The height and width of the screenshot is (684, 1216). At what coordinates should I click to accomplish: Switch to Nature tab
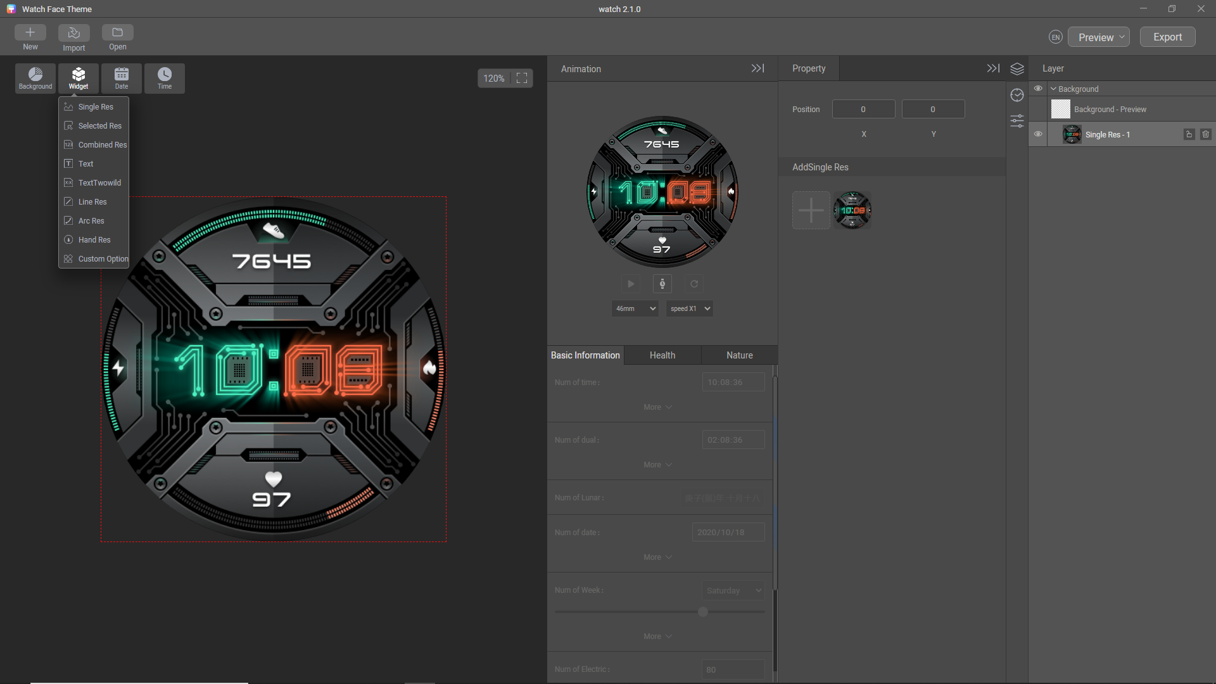740,355
